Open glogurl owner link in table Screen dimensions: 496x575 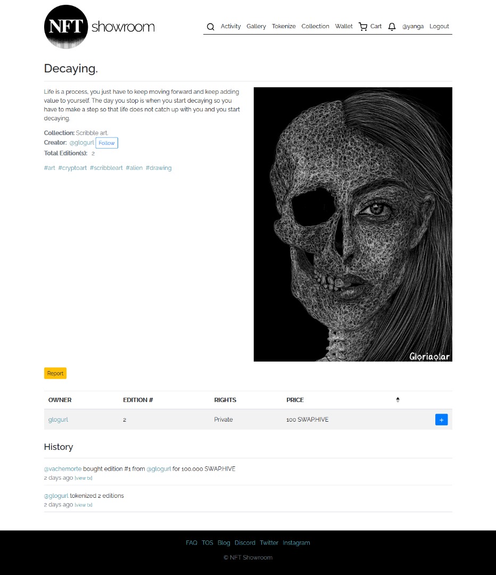click(x=59, y=420)
